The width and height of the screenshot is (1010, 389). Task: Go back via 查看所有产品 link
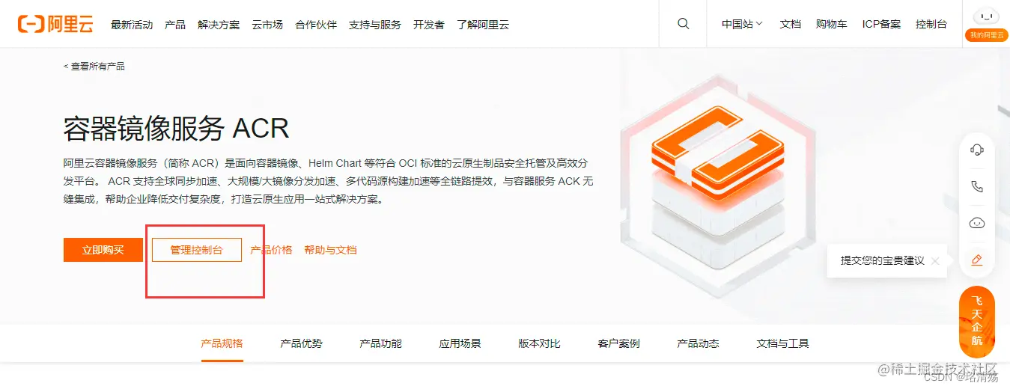pyautogui.click(x=94, y=67)
